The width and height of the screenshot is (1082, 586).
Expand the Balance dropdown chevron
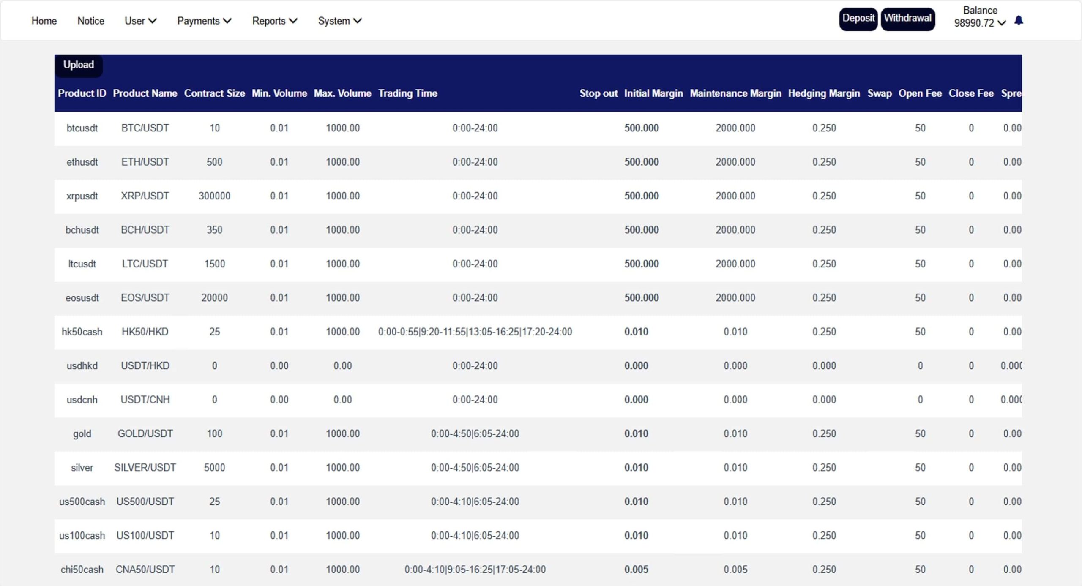(1001, 23)
